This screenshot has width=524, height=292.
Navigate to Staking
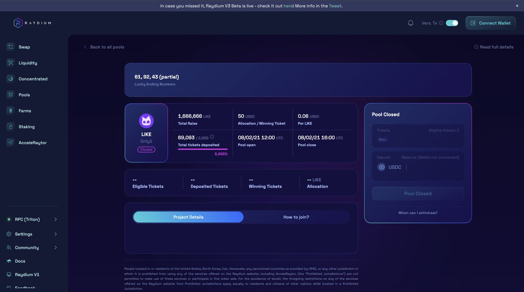tap(27, 127)
